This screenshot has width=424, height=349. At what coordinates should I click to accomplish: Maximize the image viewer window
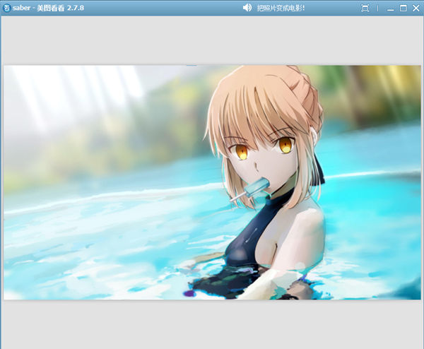tap(403, 8)
